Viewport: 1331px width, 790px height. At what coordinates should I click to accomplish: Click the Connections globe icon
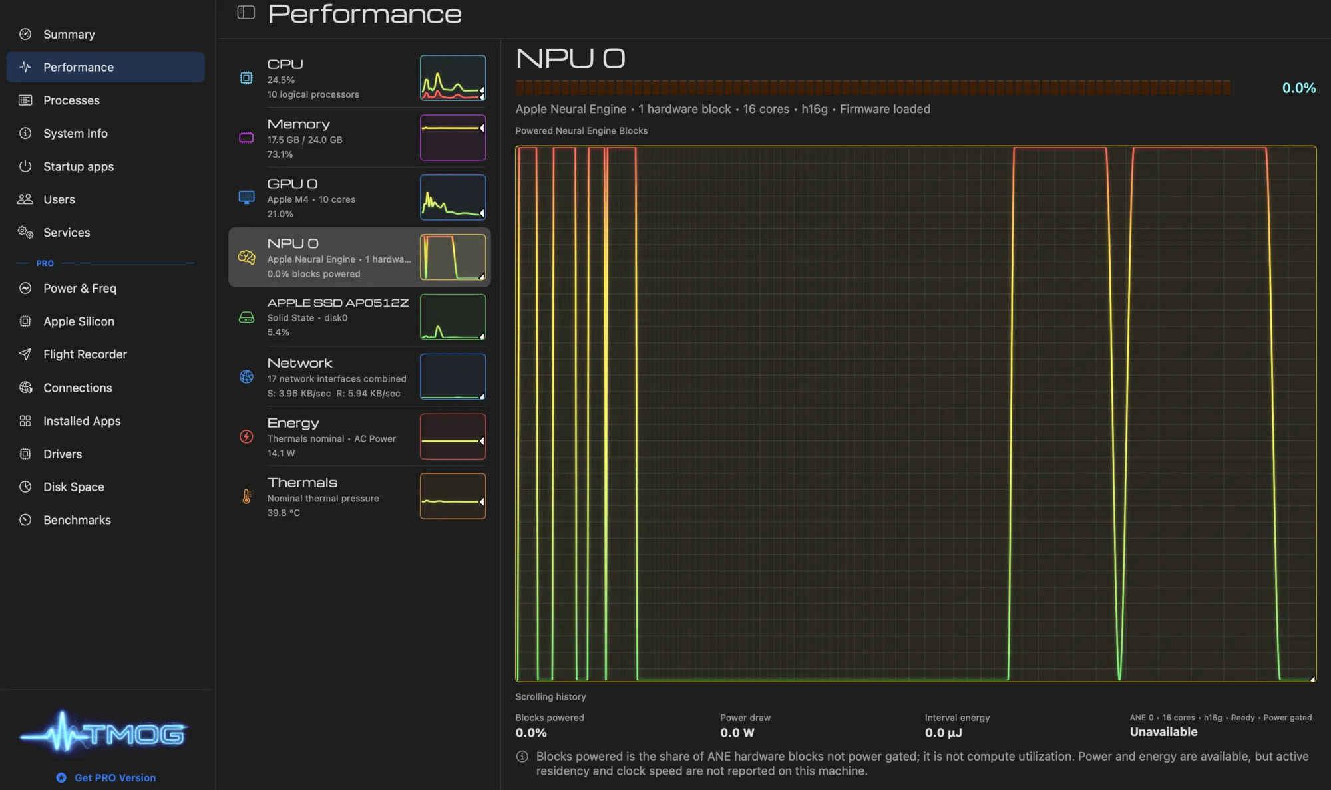click(25, 388)
